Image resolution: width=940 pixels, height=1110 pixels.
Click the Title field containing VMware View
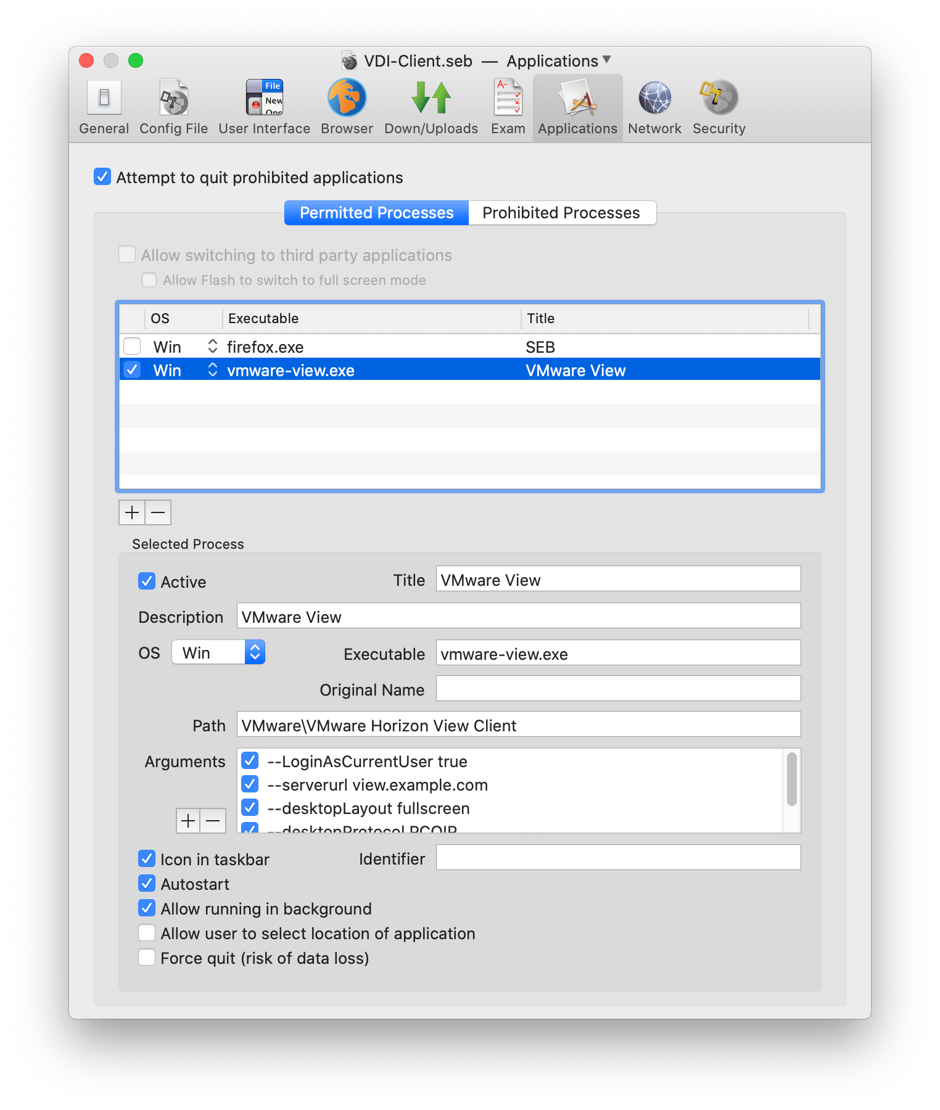point(618,579)
